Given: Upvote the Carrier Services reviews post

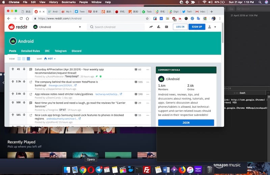Looking at the screenshot, I should pos(13,103).
